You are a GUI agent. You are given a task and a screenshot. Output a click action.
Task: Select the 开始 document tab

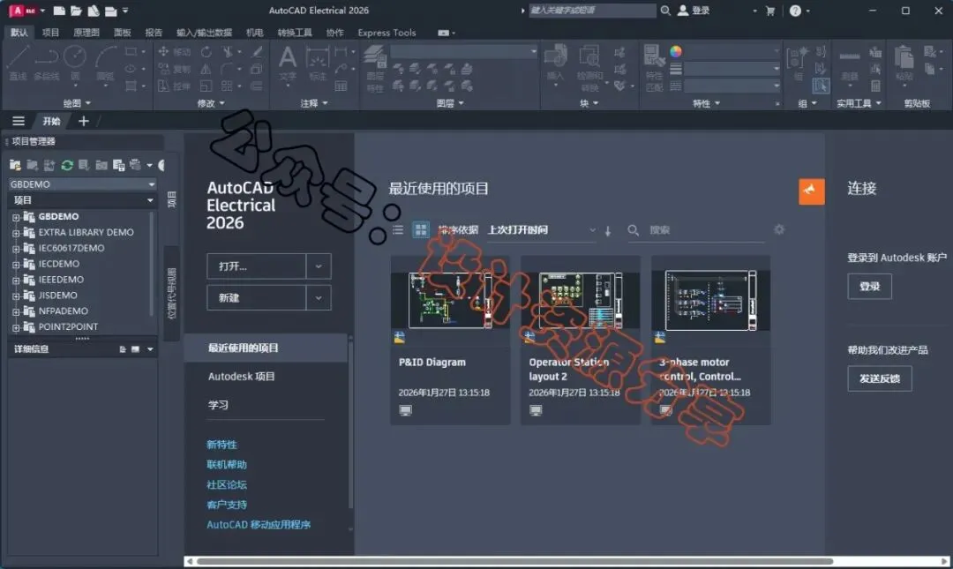coord(51,121)
